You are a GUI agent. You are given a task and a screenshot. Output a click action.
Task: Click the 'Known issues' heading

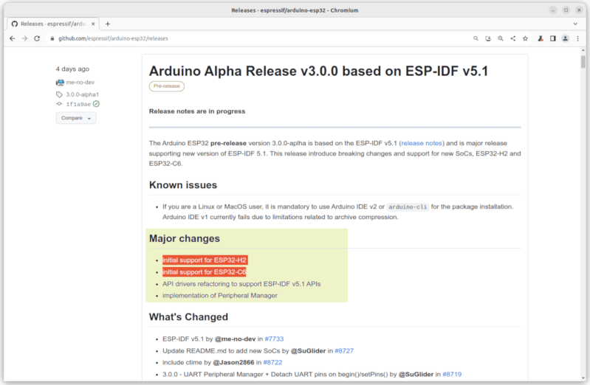(183, 185)
